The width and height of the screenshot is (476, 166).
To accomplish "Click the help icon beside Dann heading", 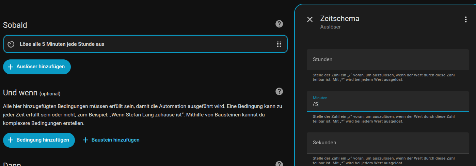I will (x=279, y=164).
